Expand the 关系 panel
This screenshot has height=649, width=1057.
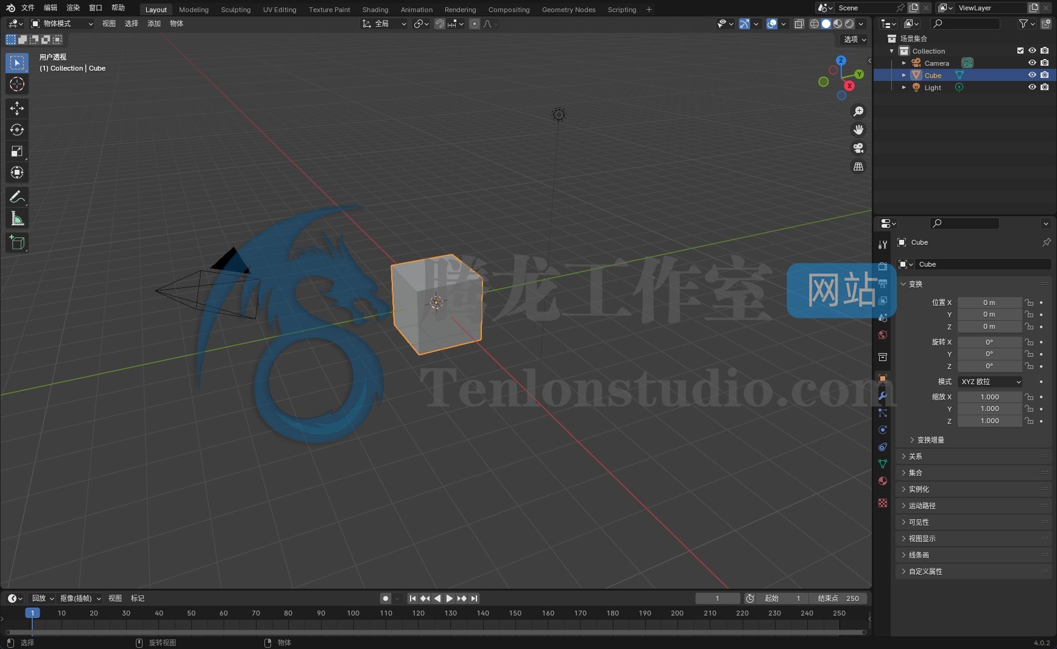click(x=974, y=456)
